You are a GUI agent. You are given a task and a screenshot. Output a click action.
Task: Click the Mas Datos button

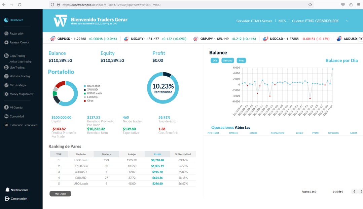pos(61,194)
